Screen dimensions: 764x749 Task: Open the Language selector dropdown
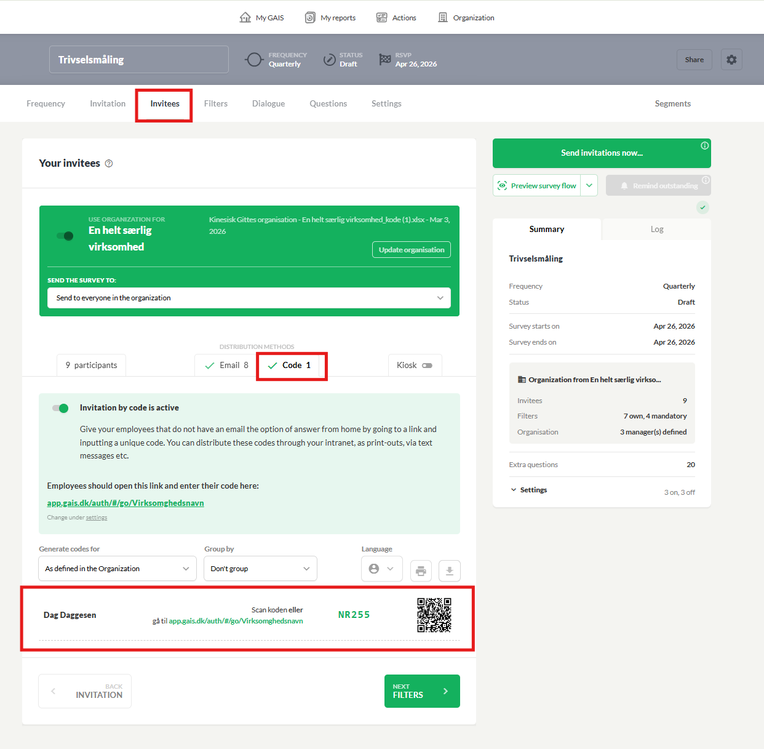pyautogui.click(x=382, y=569)
